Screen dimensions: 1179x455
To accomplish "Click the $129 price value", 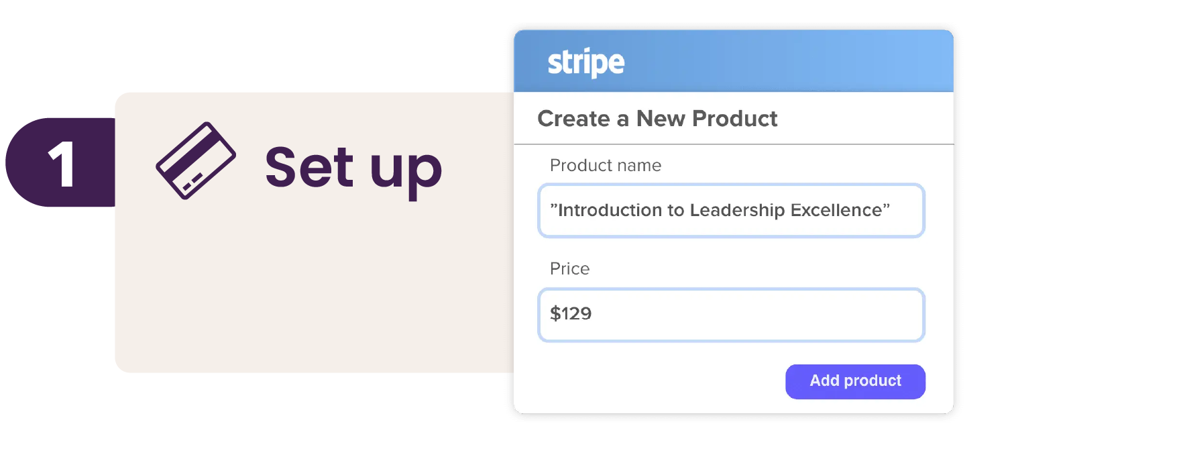I will click(x=571, y=313).
